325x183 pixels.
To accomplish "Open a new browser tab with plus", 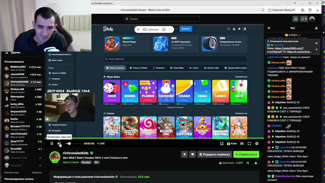I will coord(118,3).
